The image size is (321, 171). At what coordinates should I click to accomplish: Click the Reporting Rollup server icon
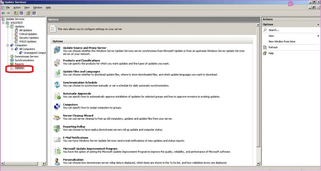click(x=57, y=129)
